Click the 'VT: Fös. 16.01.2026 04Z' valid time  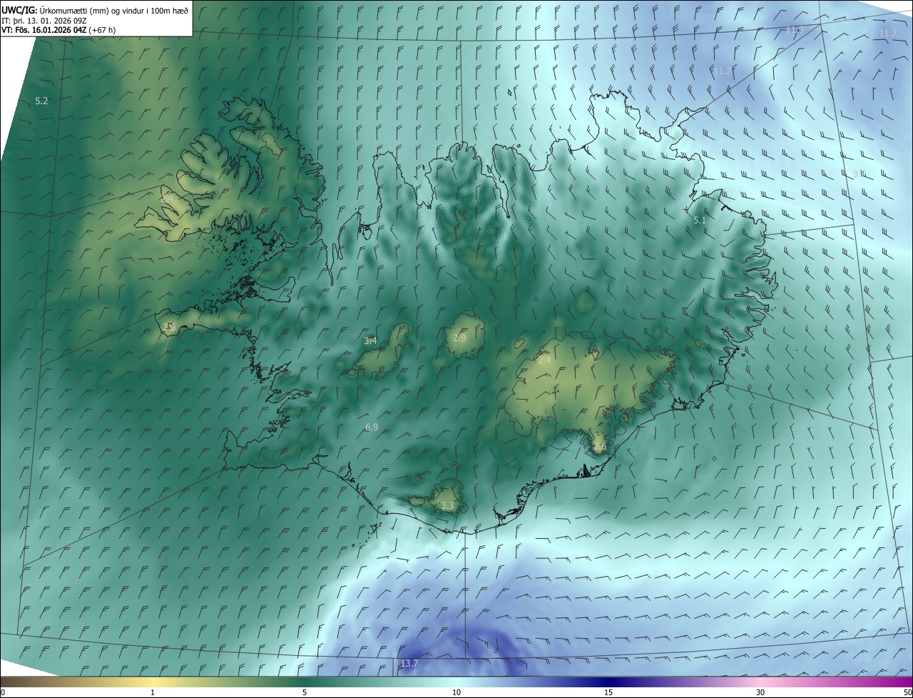(44, 30)
